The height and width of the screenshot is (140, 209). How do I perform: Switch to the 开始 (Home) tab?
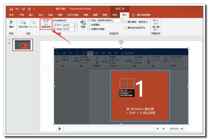click(x=22, y=15)
